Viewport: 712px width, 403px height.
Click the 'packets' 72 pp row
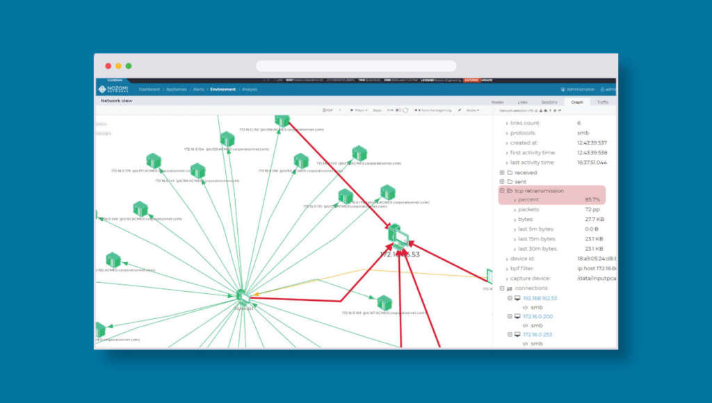[x=557, y=210]
